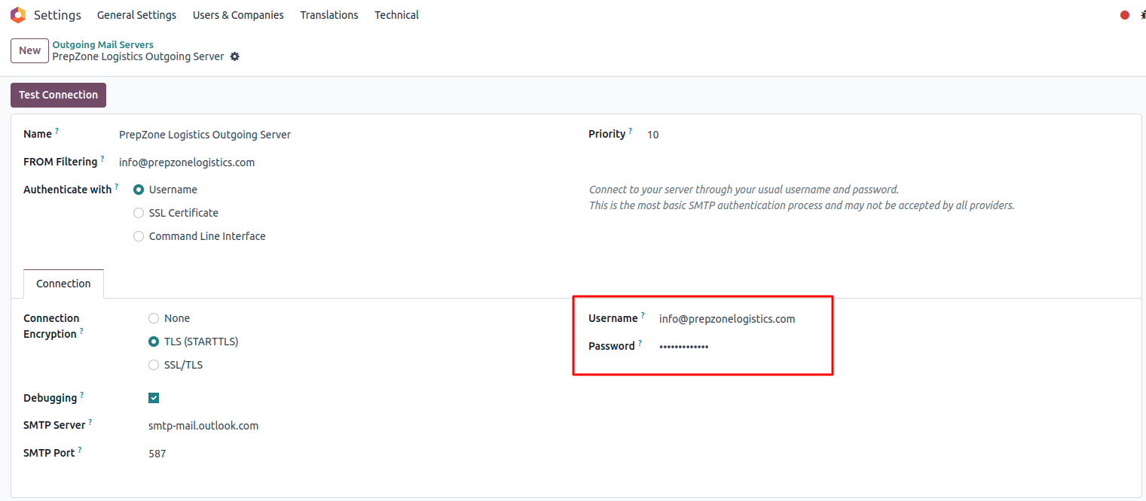The height and width of the screenshot is (501, 1146).
Task: Switch to the Connection tab
Action: pos(63,284)
